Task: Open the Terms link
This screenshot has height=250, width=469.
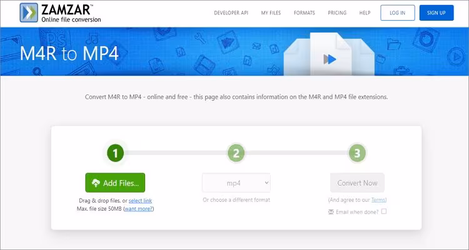Action: [378, 200]
